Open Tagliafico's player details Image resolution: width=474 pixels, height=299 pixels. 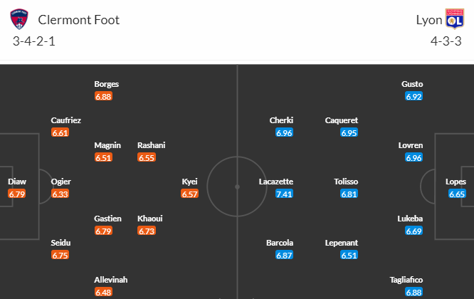[406, 280]
